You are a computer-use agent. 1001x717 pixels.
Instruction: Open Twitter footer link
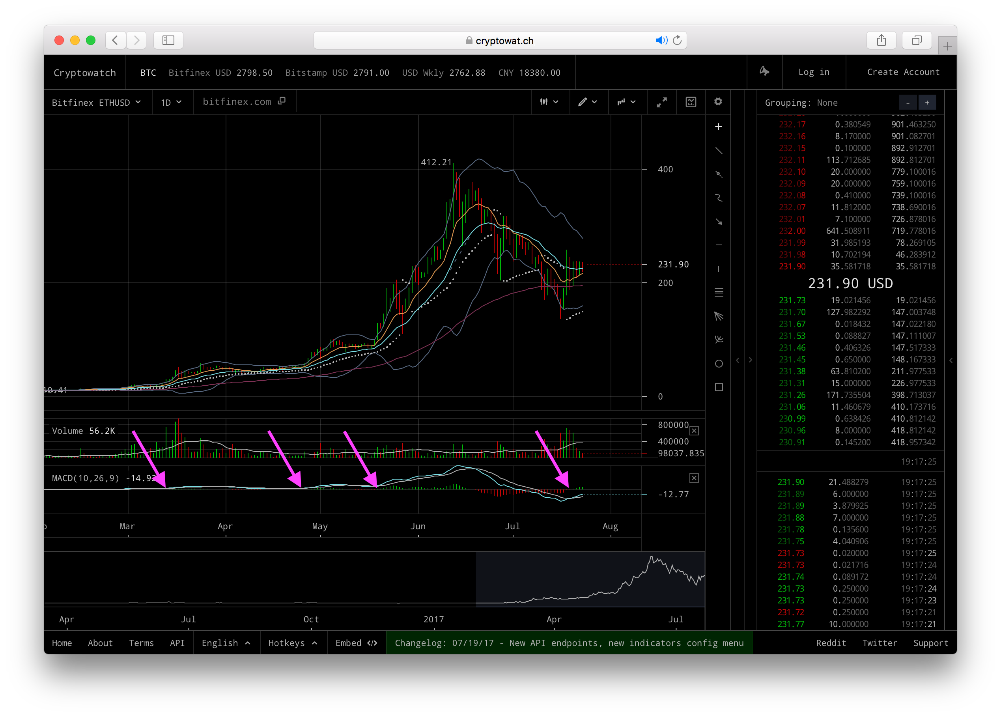coord(880,643)
